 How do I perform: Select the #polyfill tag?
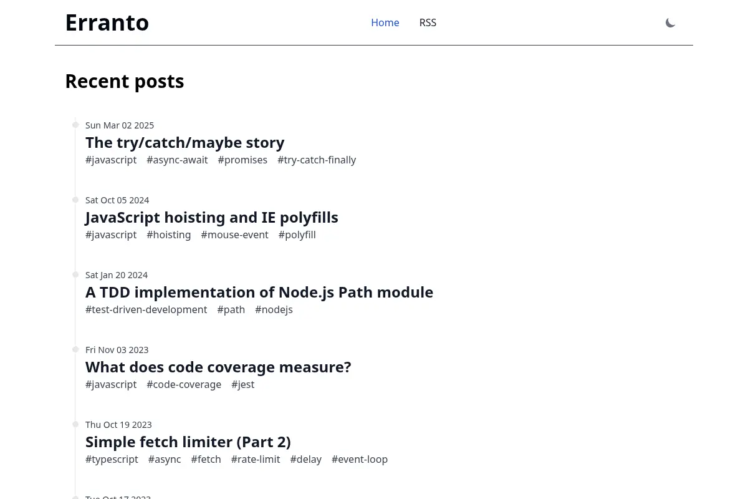[x=297, y=235]
